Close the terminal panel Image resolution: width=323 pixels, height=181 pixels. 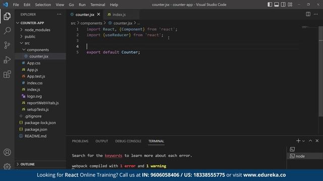317,141
